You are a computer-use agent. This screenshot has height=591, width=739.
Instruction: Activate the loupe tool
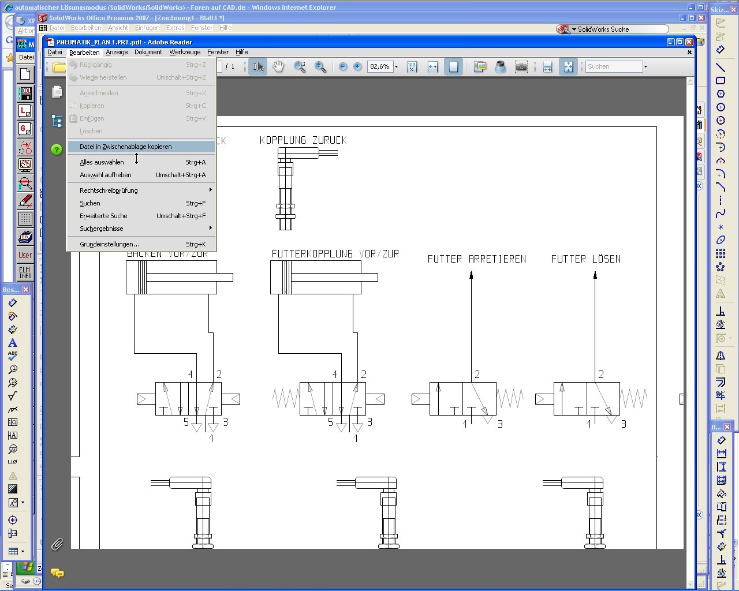pos(501,67)
